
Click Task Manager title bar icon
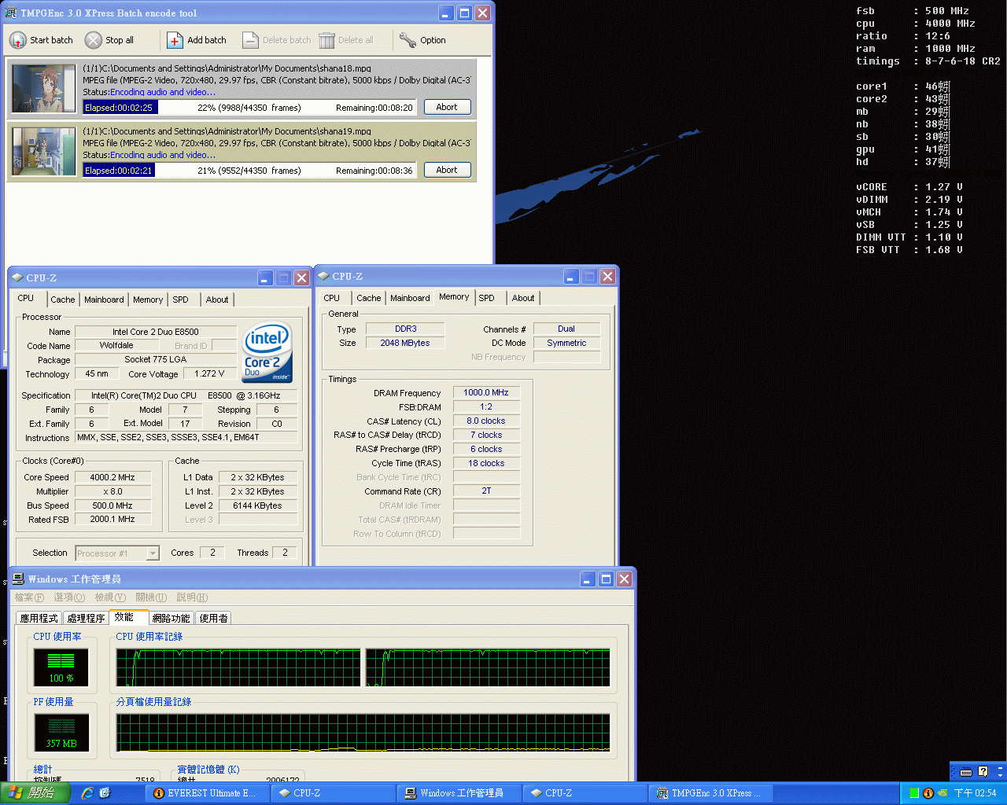click(x=18, y=579)
